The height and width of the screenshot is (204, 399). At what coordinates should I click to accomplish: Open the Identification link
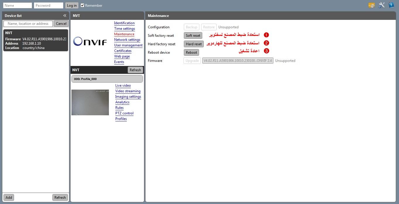pyautogui.click(x=124, y=23)
